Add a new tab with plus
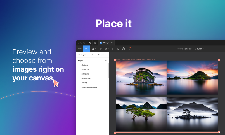 tap(117, 43)
